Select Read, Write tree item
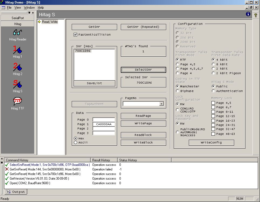Image resolution: width=260 pixels, height=202 pixels. coord(50,22)
